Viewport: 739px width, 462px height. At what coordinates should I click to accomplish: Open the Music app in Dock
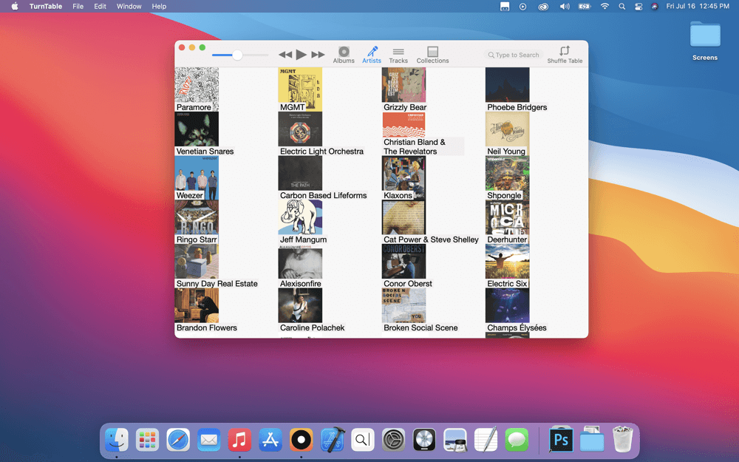pyautogui.click(x=239, y=441)
